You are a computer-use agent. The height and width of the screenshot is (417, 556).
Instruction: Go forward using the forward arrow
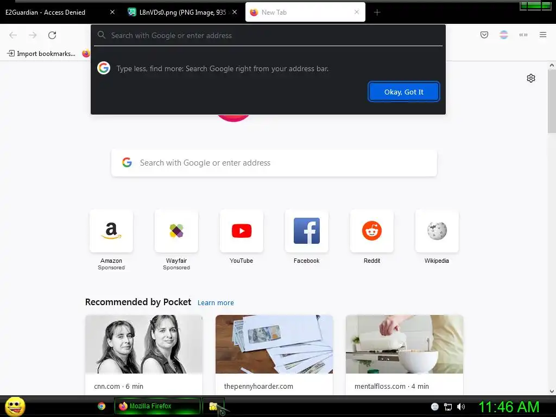point(33,35)
